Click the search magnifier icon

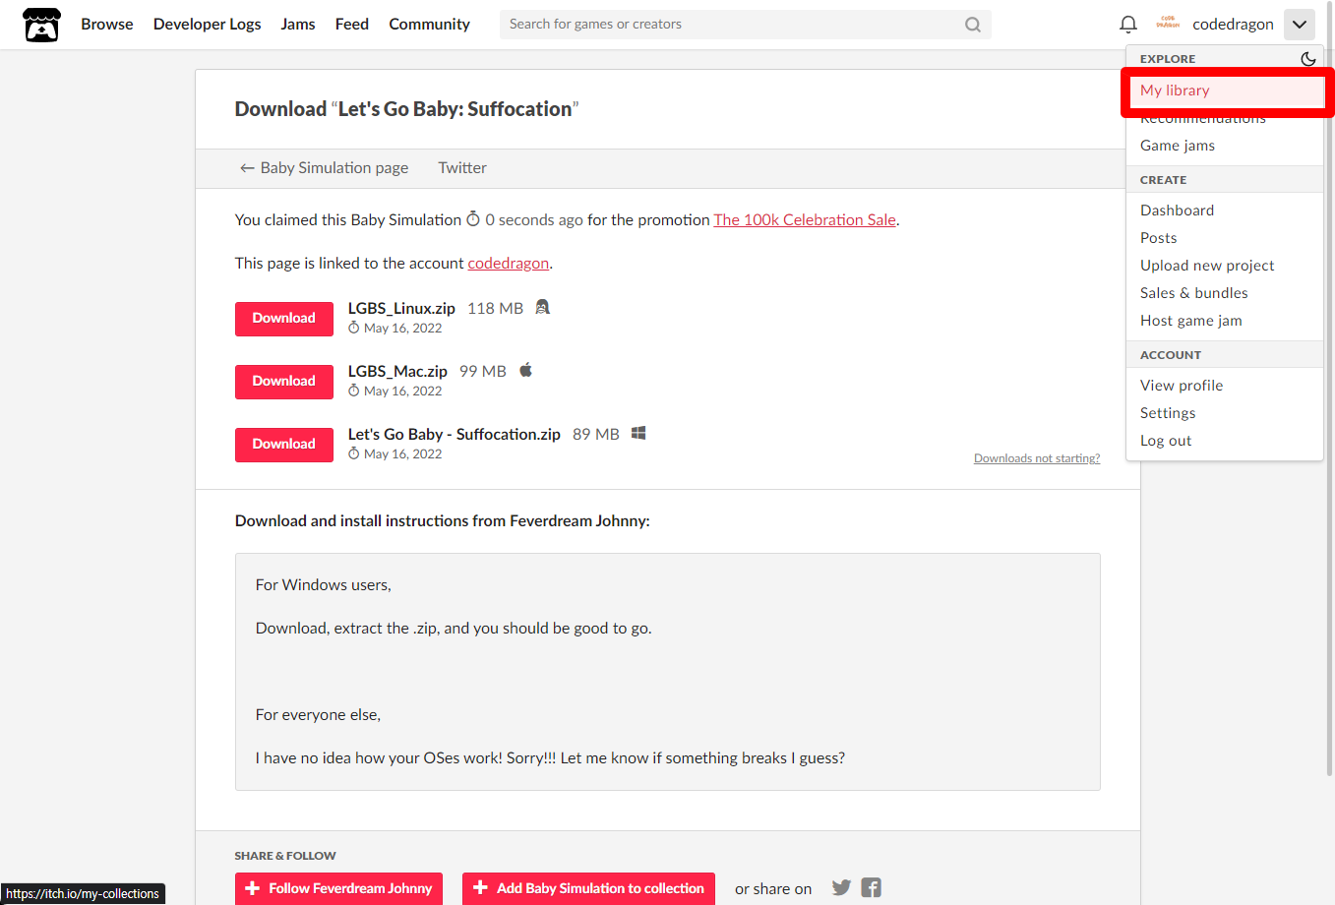tap(973, 25)
